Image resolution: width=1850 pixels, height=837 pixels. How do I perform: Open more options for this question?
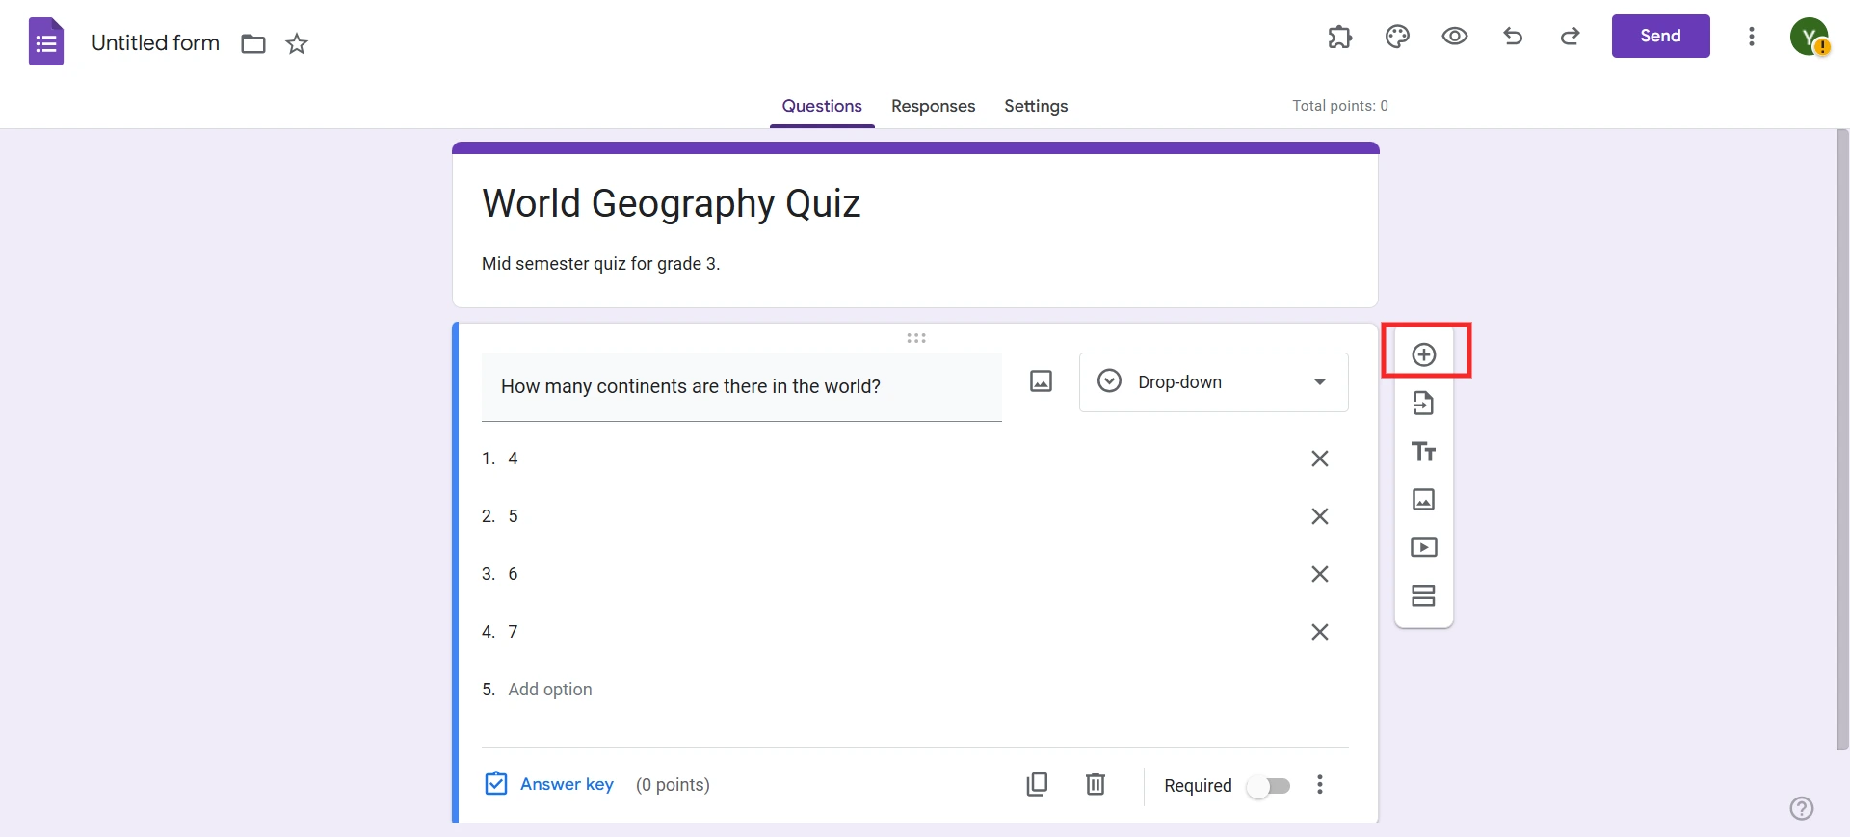pyautogui.click(x=1320, y=785)
